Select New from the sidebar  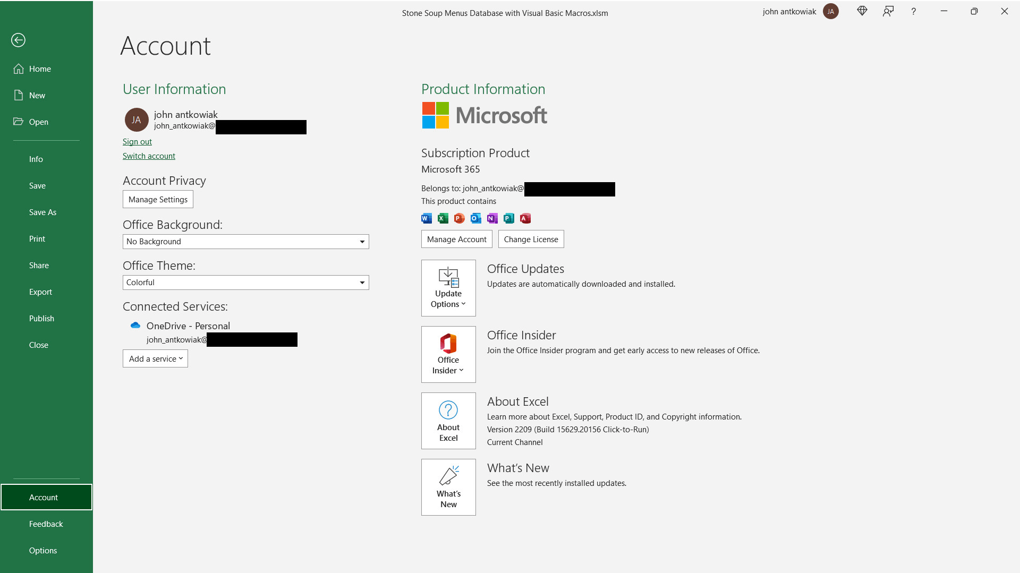click(46, 96)
